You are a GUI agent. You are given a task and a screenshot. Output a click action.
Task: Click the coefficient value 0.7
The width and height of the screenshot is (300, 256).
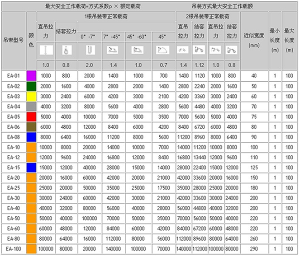coord(163,65)
